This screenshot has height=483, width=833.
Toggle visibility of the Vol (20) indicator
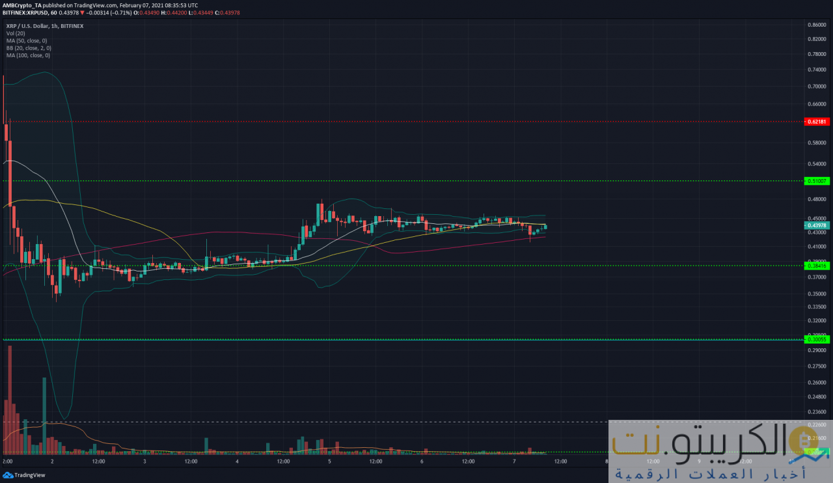[17, 33]
